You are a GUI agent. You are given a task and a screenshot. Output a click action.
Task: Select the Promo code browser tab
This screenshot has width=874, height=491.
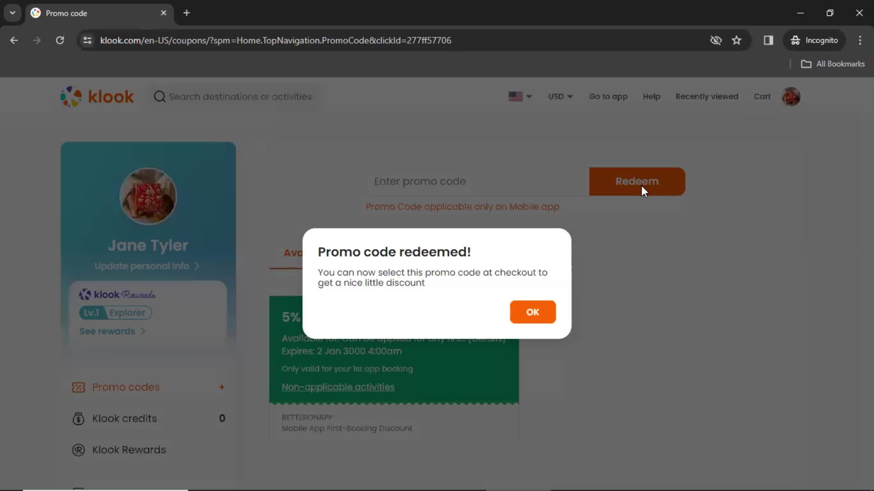click(x=99, y=13)
